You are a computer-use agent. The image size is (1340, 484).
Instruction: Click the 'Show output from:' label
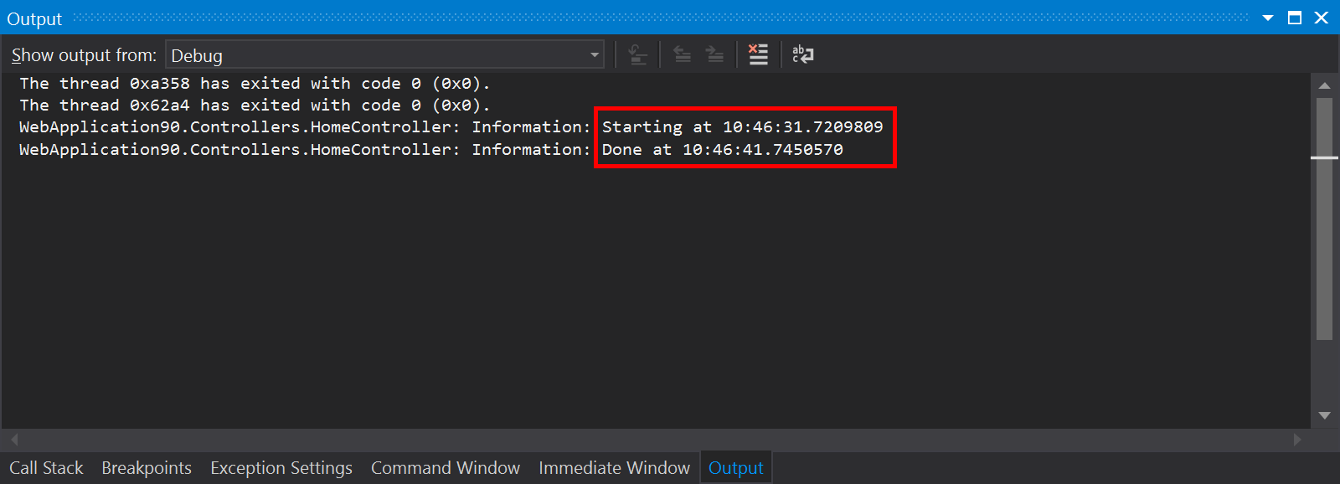pos(84,55)
